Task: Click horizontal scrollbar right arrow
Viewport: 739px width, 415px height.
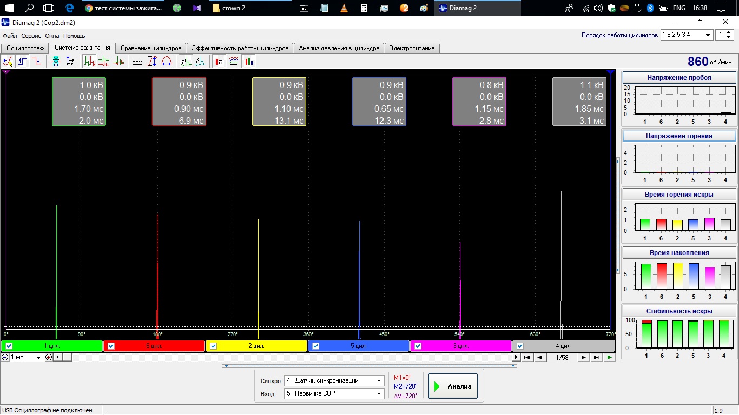Action: click(516, 357)
